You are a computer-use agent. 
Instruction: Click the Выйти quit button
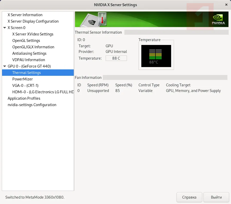click(x=216, y=197)
